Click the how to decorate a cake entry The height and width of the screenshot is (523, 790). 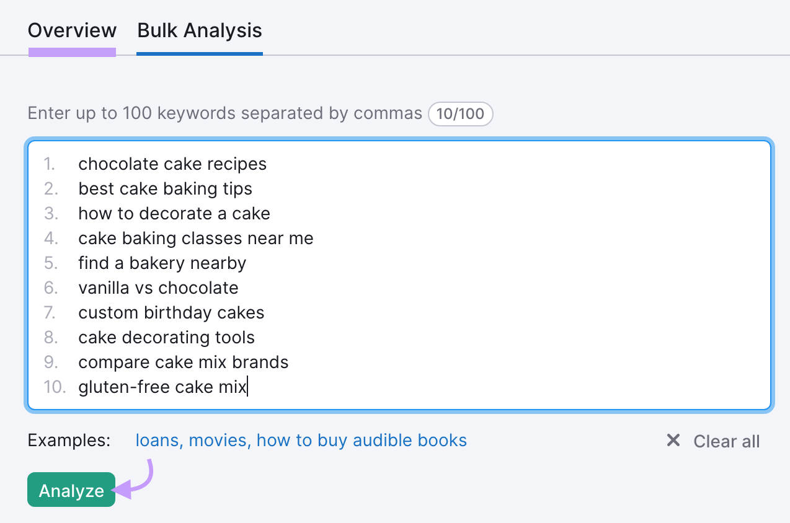click(174, 213)
